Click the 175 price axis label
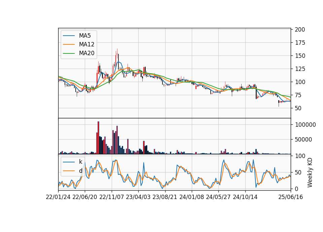Image resolution: width=323 pixels, height=232 pixels. pos(300,43)
